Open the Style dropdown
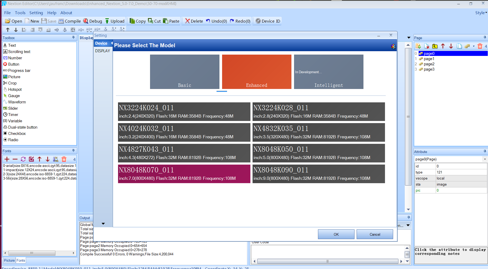Screen dimensions: 488x269 [x=481, y=13]
